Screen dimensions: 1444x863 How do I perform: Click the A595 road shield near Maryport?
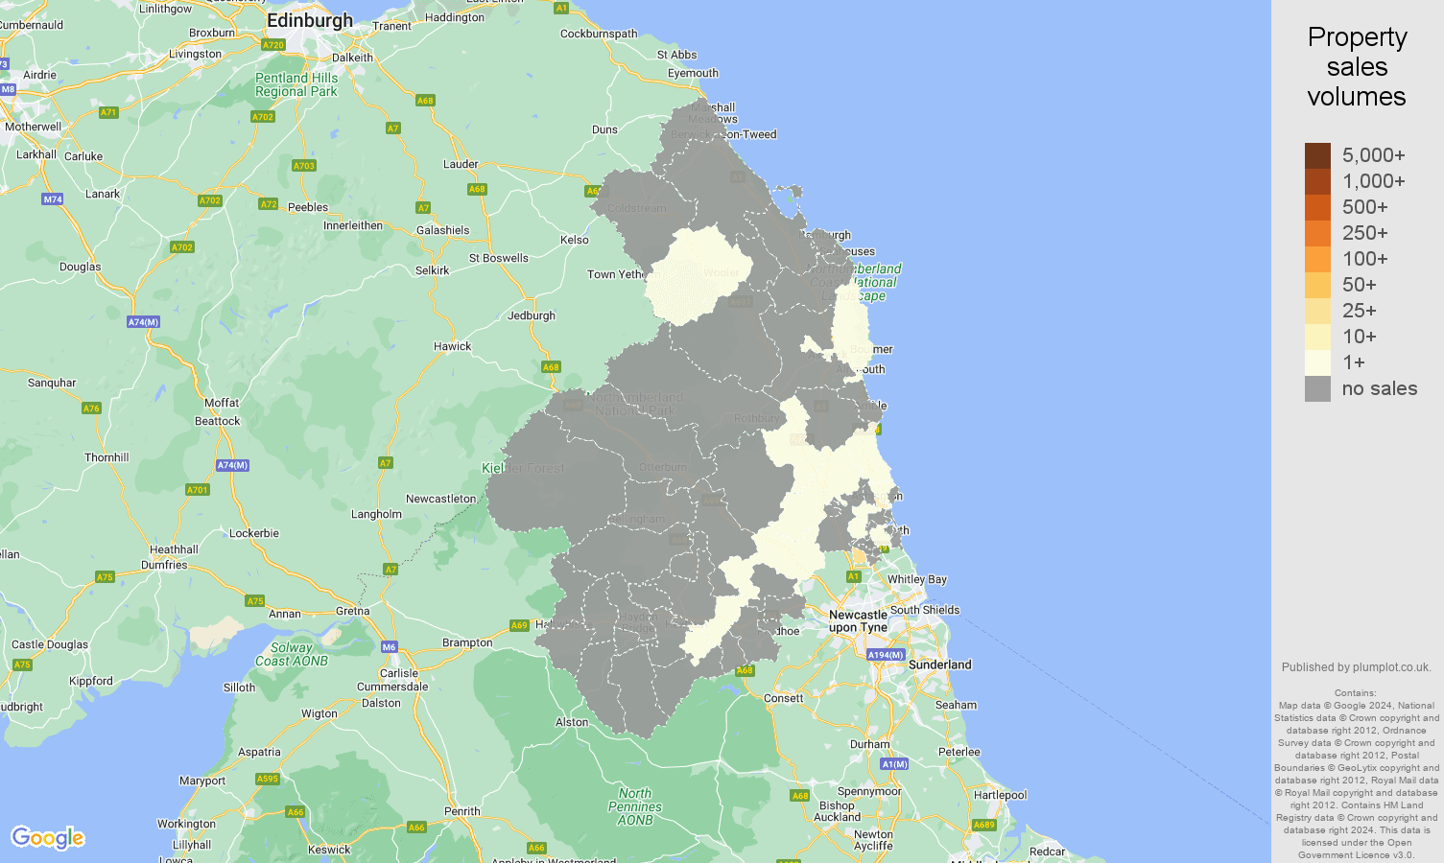(268, 779)
